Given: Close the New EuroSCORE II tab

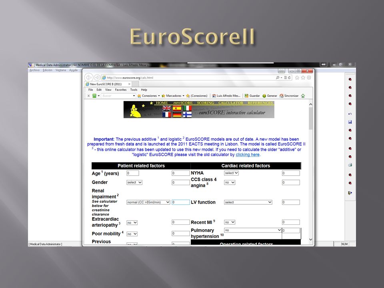Looking at the screenshot, I should point(129,84).
